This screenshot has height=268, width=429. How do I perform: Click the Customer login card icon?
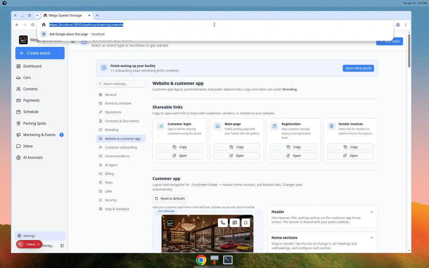coord(161,126)
